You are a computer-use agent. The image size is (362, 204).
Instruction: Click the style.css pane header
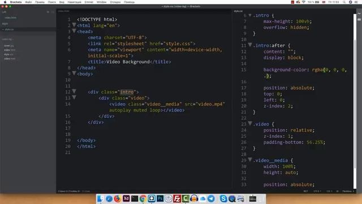point(238,11)
